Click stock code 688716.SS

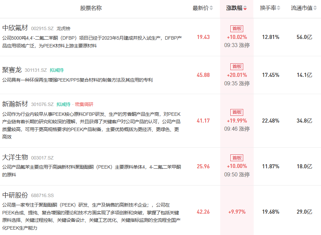click(42, 195)
